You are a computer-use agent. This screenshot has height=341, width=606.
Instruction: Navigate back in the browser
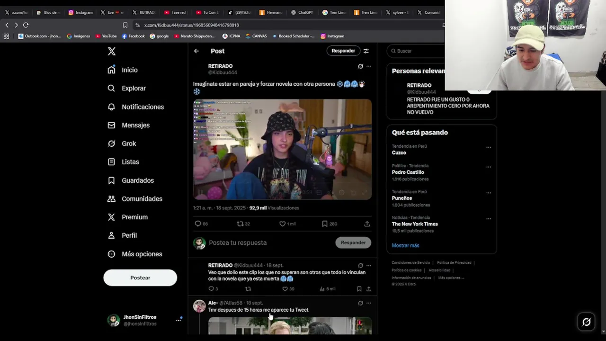pyautogui.click(x=7, y=25)
